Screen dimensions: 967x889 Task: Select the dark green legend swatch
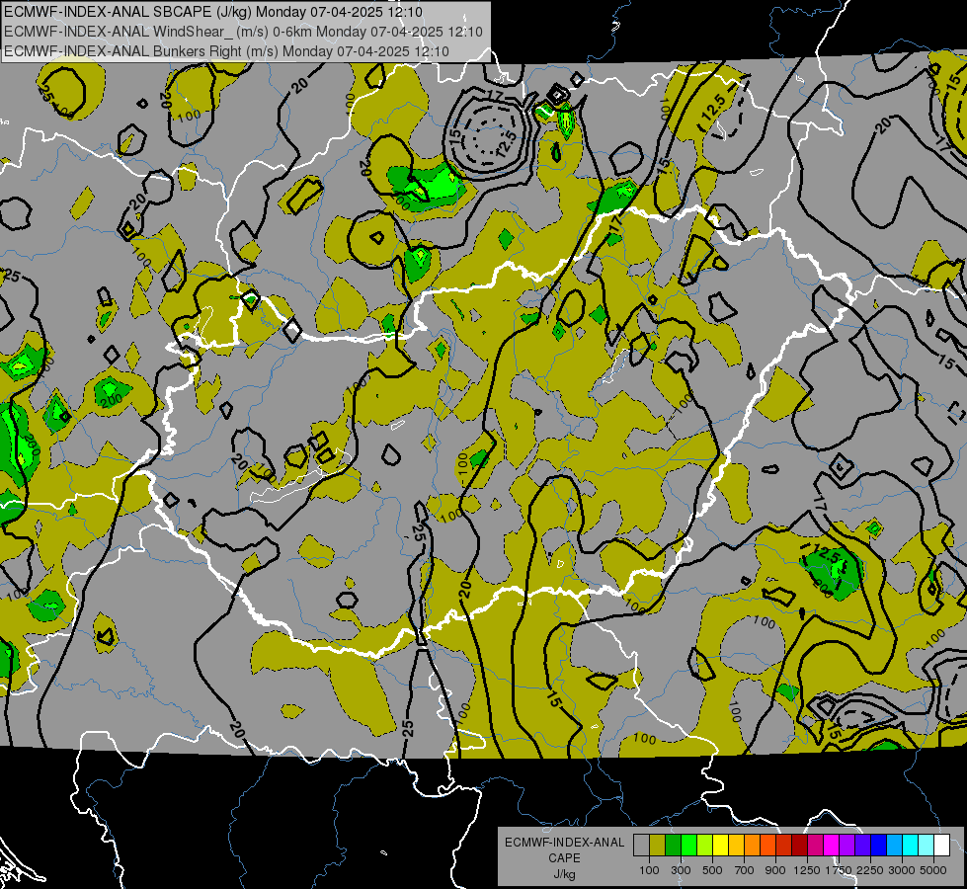pyautogui.click(x=673, y=846)
